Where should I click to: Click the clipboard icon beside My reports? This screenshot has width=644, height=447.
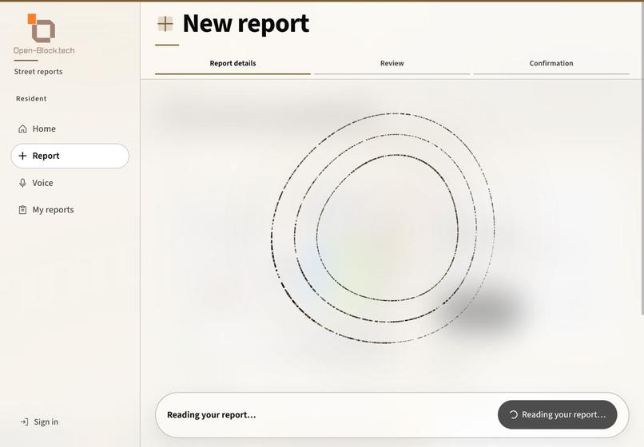(22, 210)
